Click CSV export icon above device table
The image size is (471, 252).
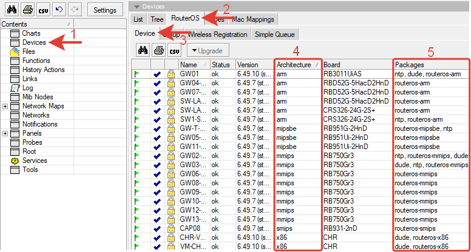(x=174, y=50)
